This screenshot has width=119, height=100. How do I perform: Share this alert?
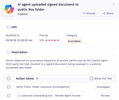[108, 13]
